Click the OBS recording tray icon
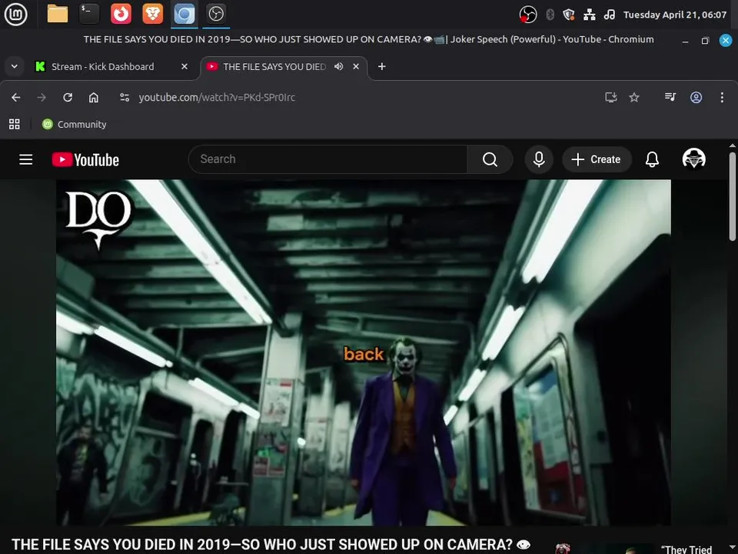Image resolution: width=738 pixels, height=554 pixels. 528,15
